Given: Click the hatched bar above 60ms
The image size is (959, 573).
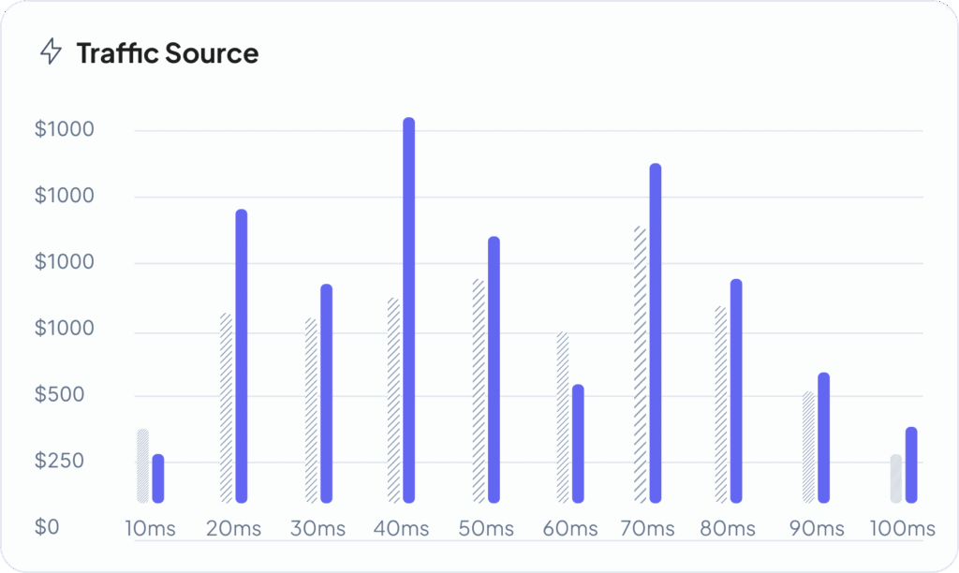Looking at the screenshot, I should pyautogui.click(x=562, y=417).
